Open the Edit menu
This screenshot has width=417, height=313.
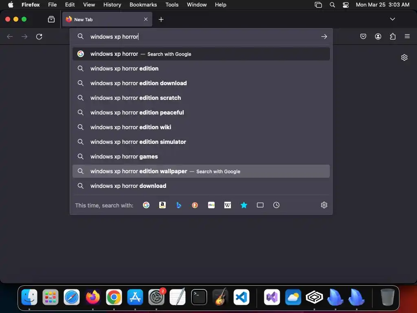click(x=70, y=4)
